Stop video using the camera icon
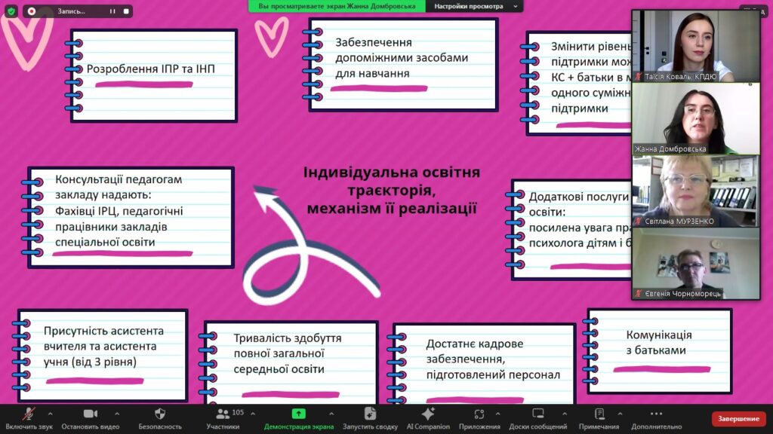This screenshot has height=434, width=773. pyautogui.click(x=91, y=414)
